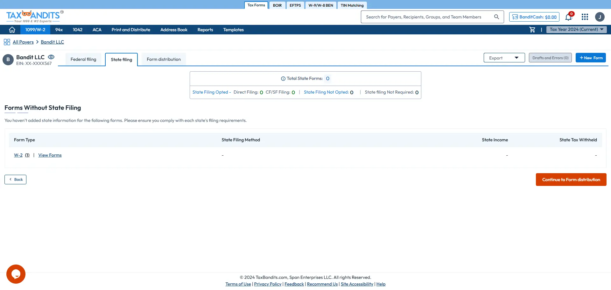This screenshot has width=611, height=290.
Task: Select the Tax Forms top tab
Action: pyautogui.click(x=256, y=5)
